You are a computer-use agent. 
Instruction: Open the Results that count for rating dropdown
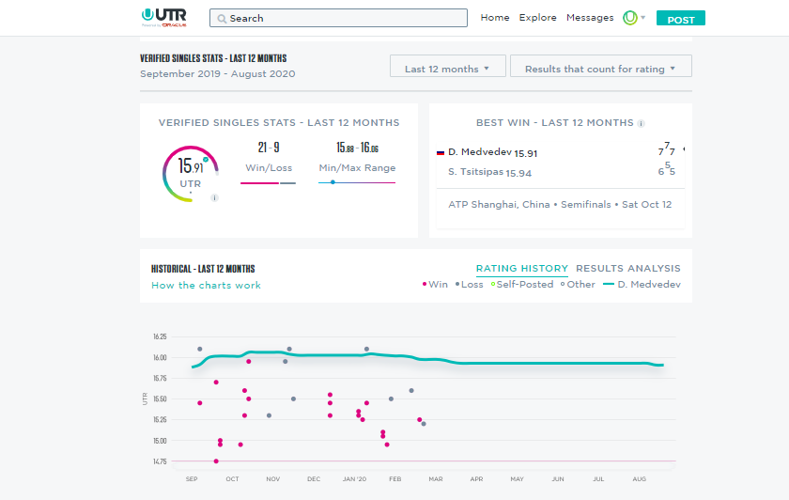click(x=601, y=66)
